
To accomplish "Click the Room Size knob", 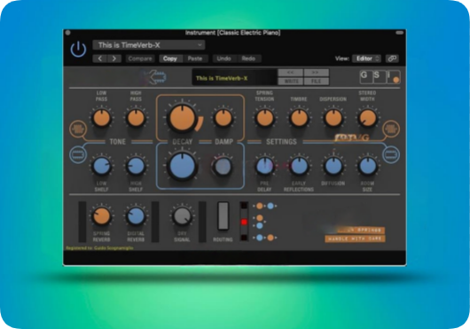I will click(367, 166).
